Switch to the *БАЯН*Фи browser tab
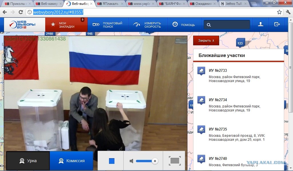293x171 pixels. click(172, 3)
